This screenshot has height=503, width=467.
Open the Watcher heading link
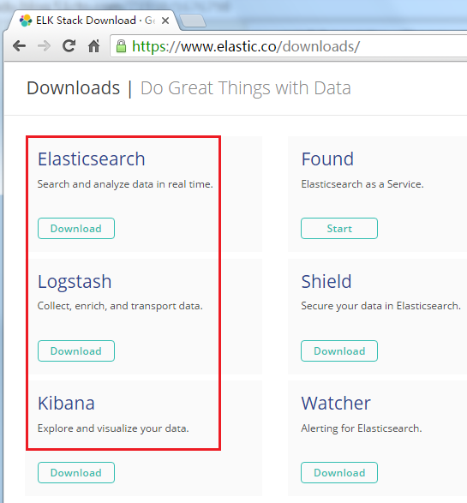(336, 403)
